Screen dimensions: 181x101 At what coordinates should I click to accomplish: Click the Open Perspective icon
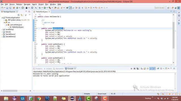[x=168, y=8]
